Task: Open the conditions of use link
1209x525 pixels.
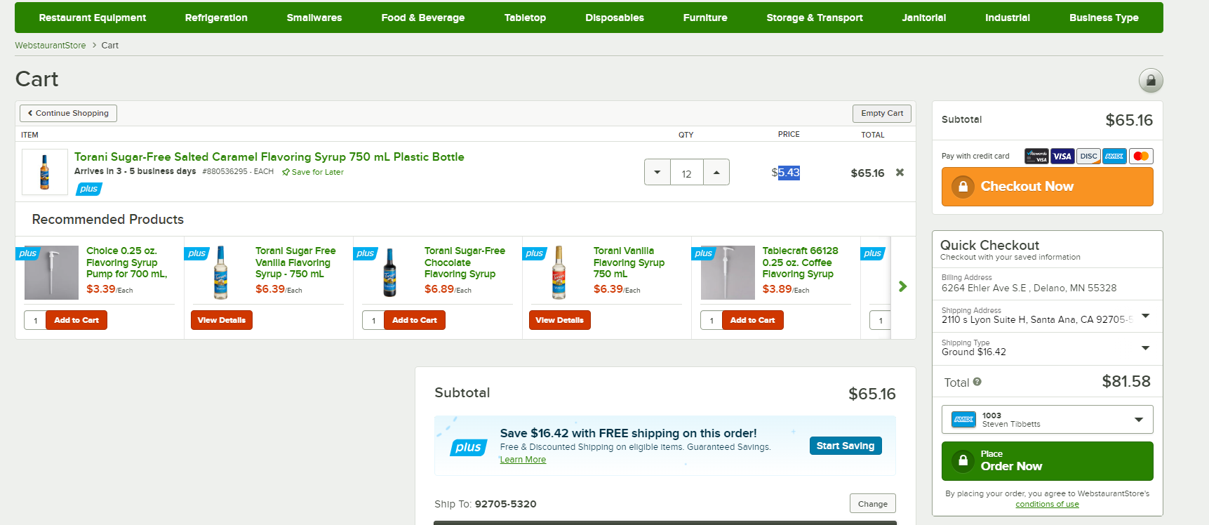Action: coord(1047,504)
